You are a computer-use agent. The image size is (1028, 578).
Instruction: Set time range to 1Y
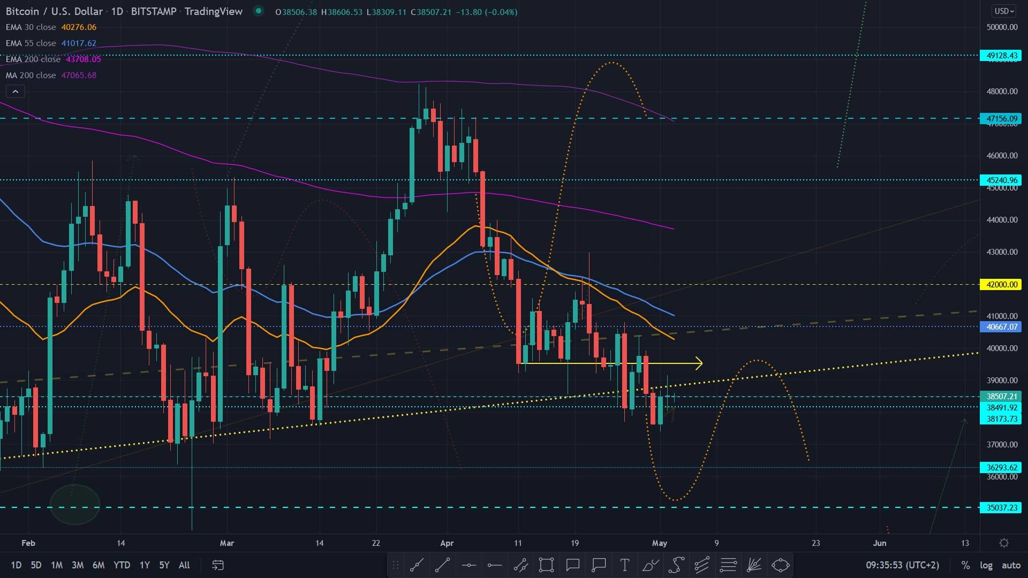pos(145,565)
